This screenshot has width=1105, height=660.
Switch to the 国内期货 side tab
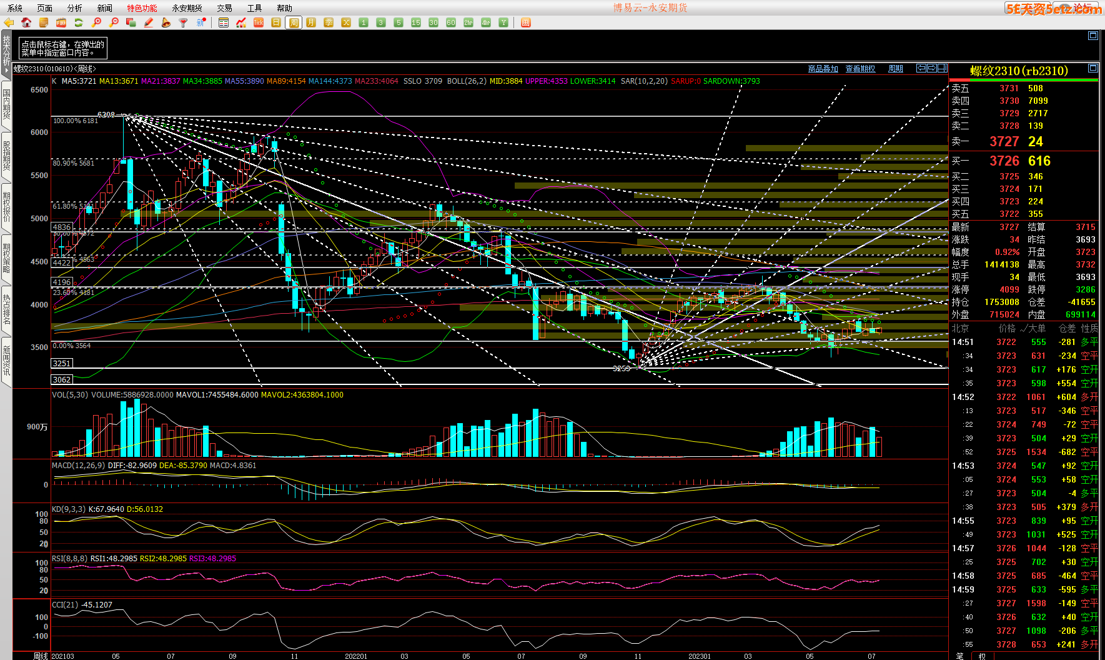(x=6, y=104)
